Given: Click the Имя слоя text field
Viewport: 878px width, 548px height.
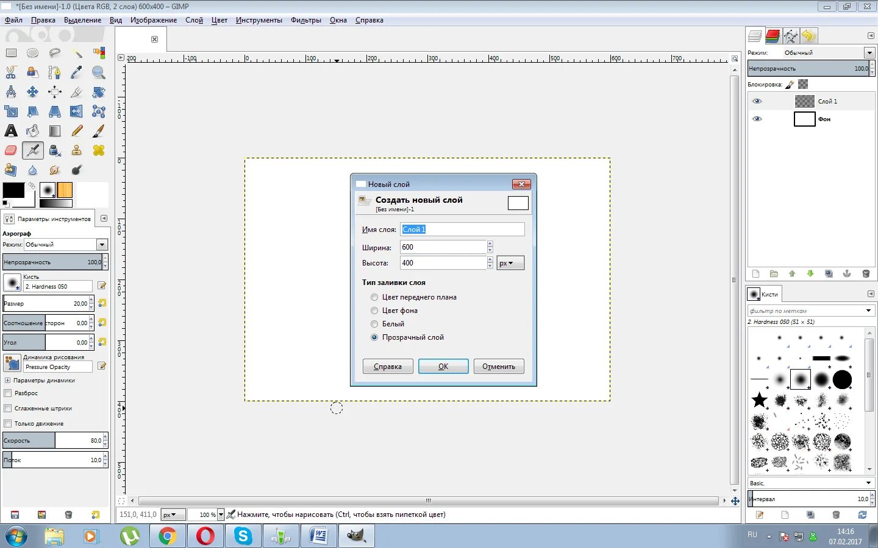Looking at the screenshot, I should [x=462, y=230].
